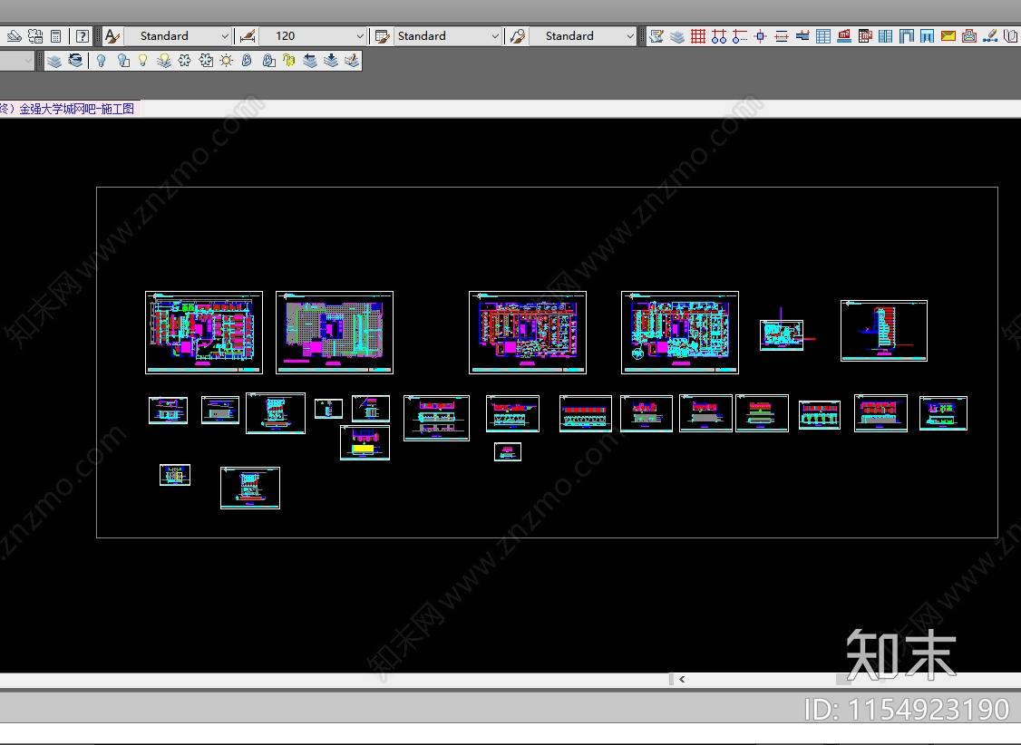Open the Multileader Style manager icon
This screenshot has width=1021, height=745.
coord(518,36)
